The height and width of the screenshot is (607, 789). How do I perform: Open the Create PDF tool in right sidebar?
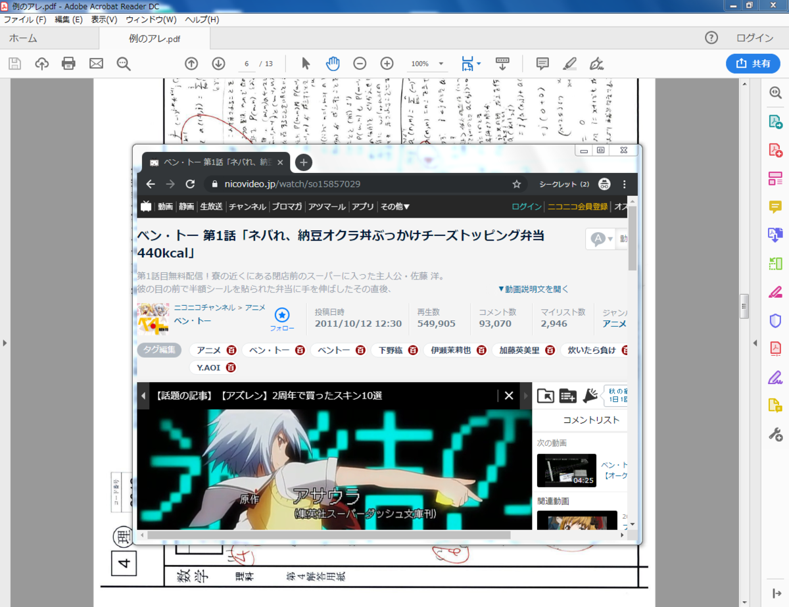point(775,150)
